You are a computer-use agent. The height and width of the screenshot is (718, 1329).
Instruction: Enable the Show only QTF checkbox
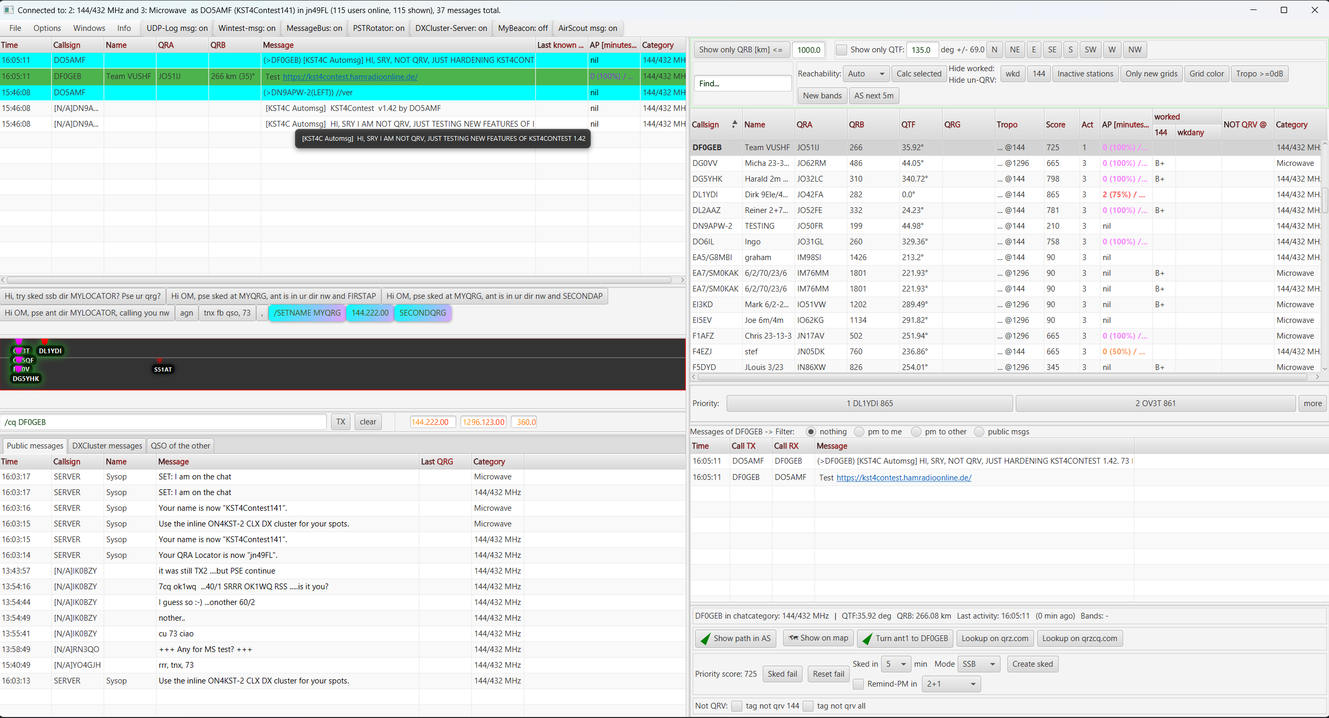click(x=841, y=50)
